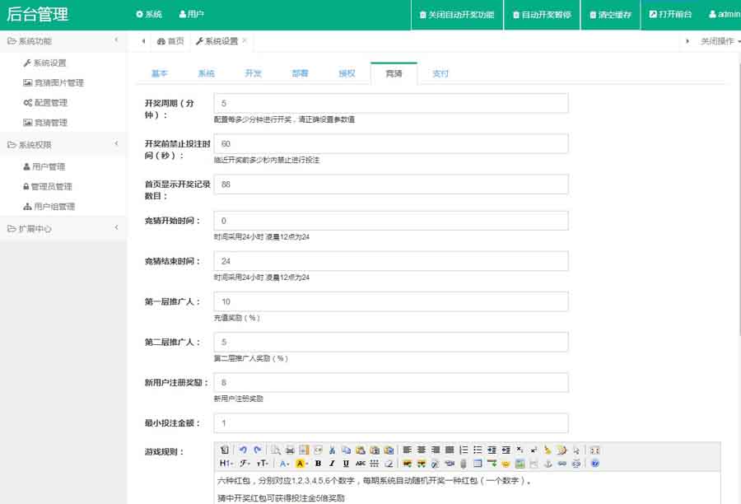
Task: Toggle HTML source view in the editor
Action: click(225, 450)
